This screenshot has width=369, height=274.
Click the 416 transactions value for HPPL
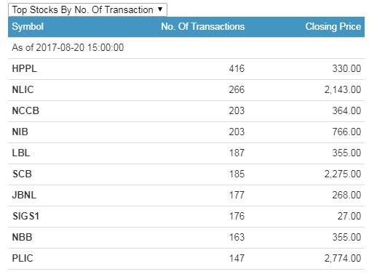[237, 68]
